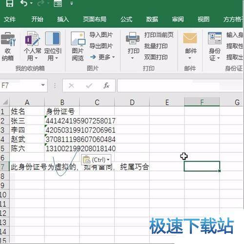Select cell containing 赵武
The height and width of the screenshot is (244, 244).
pos(27,139)
